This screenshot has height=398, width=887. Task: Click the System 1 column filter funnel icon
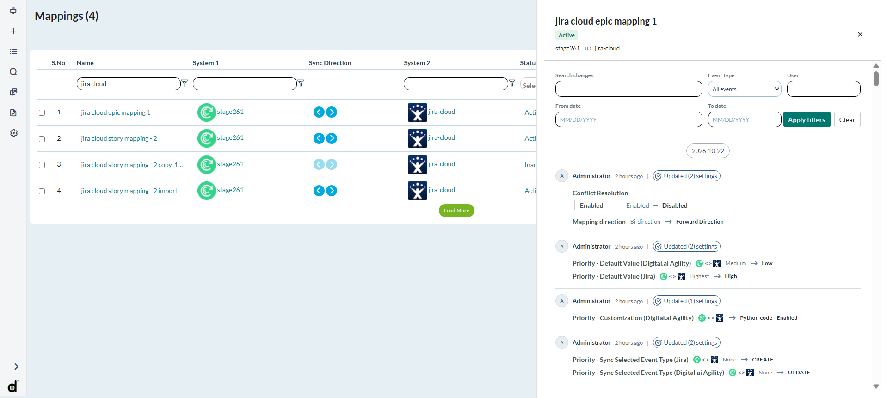pos(301,83)
